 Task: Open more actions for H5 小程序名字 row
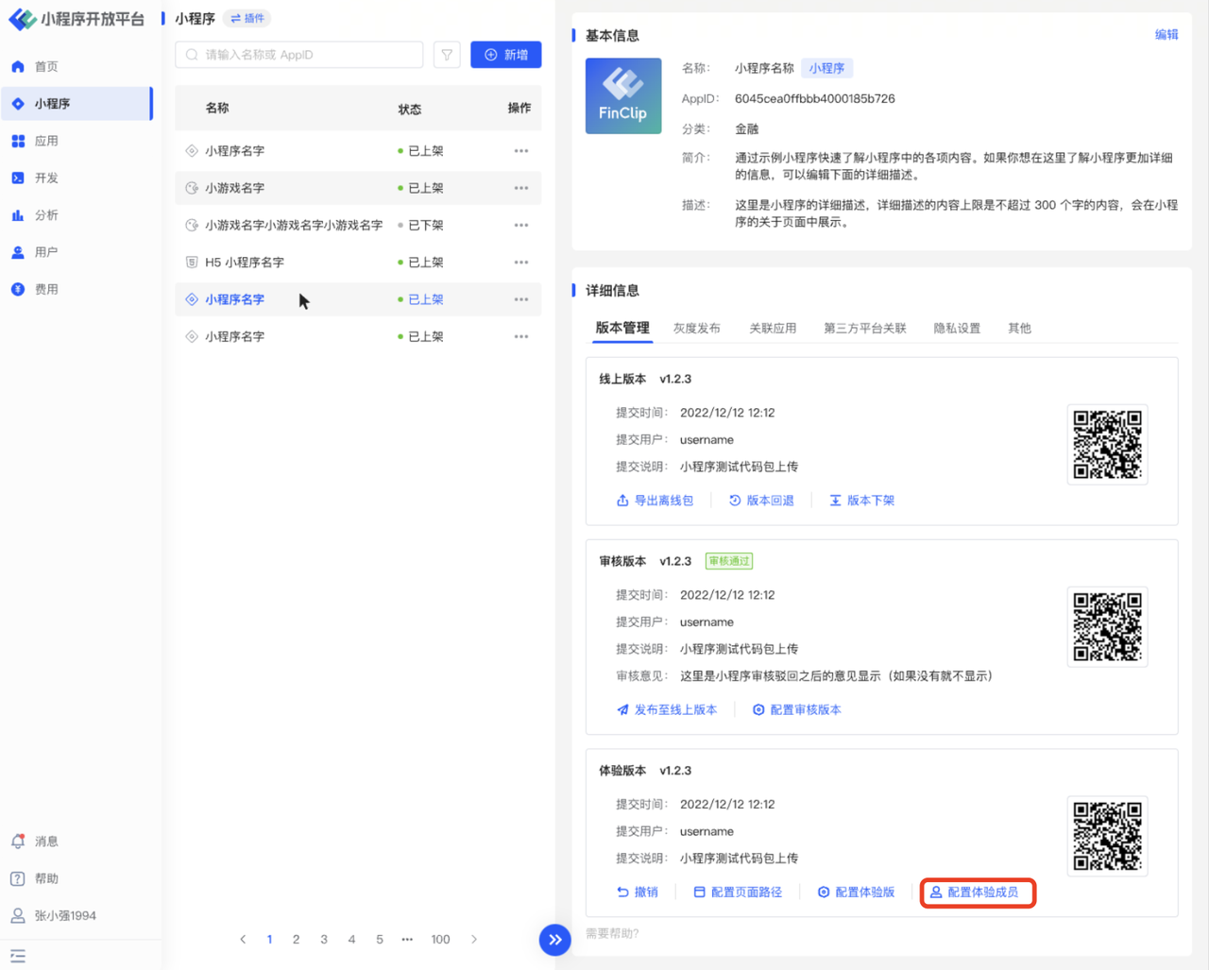coord(520,263)
